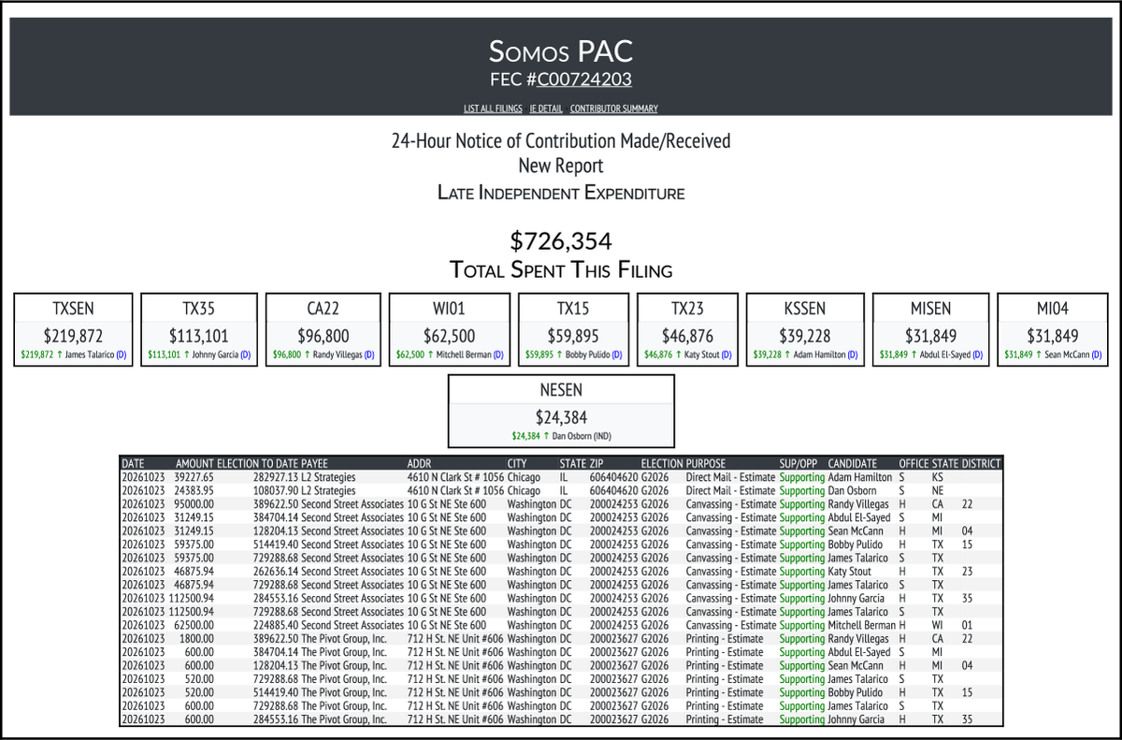Image resolution: width=1122 pixels, height=740 pixels.
Task: Click Chicago city cell in Dan Osborn row
Action: (x=524, y=490)
